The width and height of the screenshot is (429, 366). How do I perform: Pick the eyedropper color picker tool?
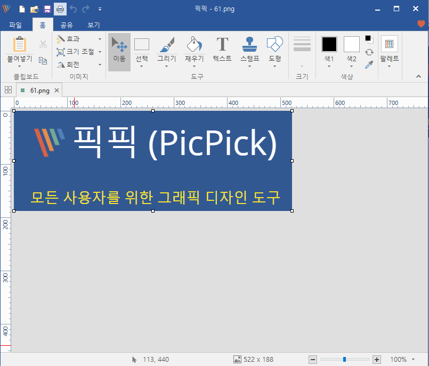[x=369, y=64]
